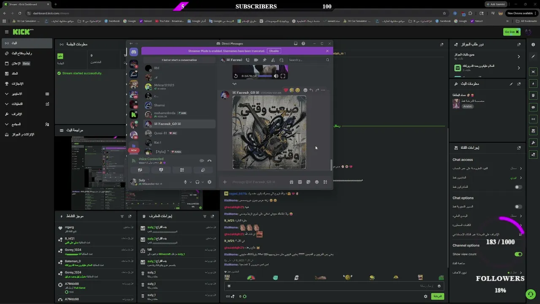React with the heart emoji on the Yacoub_GO message
Screen dimensions: 540x304
click(286, 90)
